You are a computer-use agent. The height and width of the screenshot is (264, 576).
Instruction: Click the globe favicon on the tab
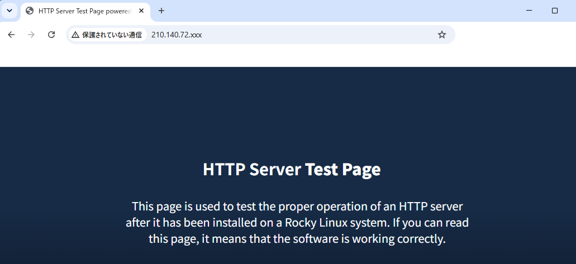(x=30, y=11)
